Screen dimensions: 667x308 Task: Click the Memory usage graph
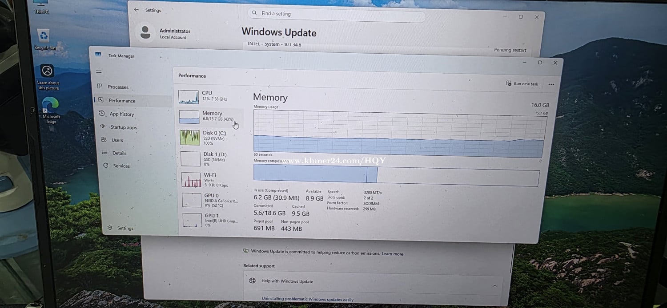coord(399,134)
